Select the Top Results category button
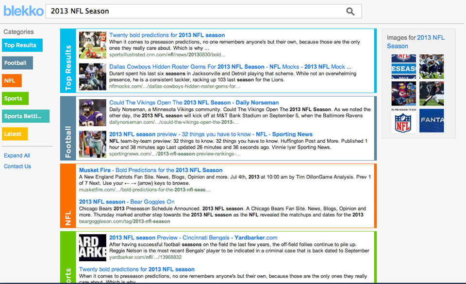The image size is (466, 284). [22, 45]
